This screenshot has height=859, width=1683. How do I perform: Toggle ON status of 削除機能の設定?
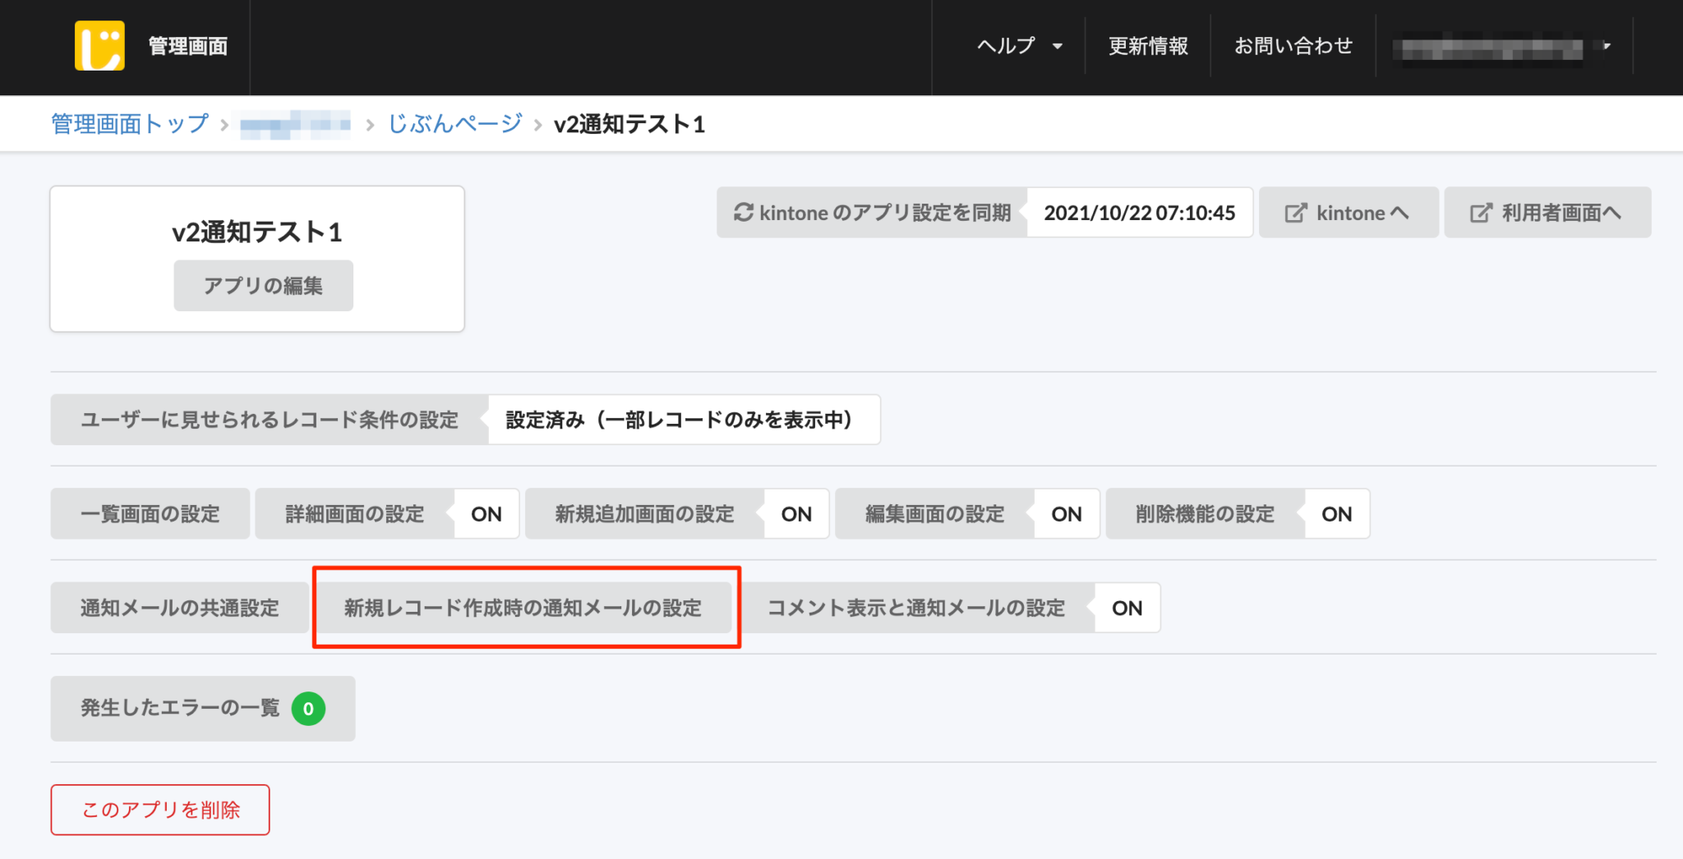[1336, 514]
